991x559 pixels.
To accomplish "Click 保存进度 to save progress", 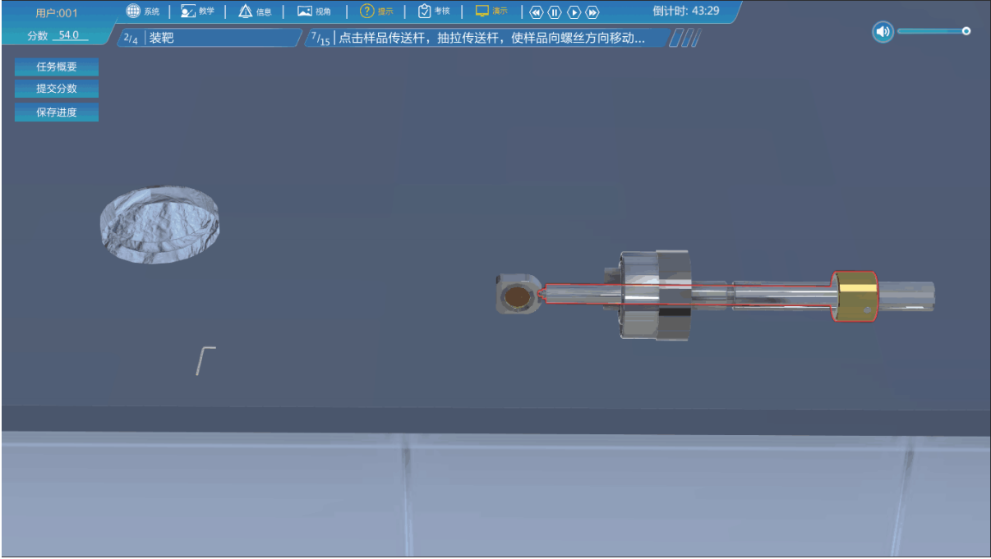I will coord(57,112).
